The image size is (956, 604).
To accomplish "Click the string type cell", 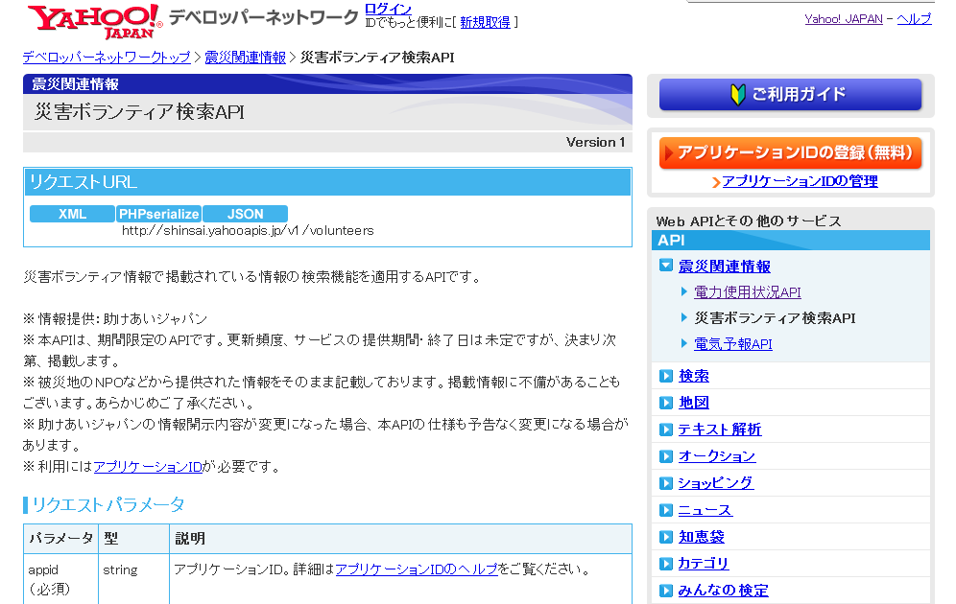I will pos(133,579).
